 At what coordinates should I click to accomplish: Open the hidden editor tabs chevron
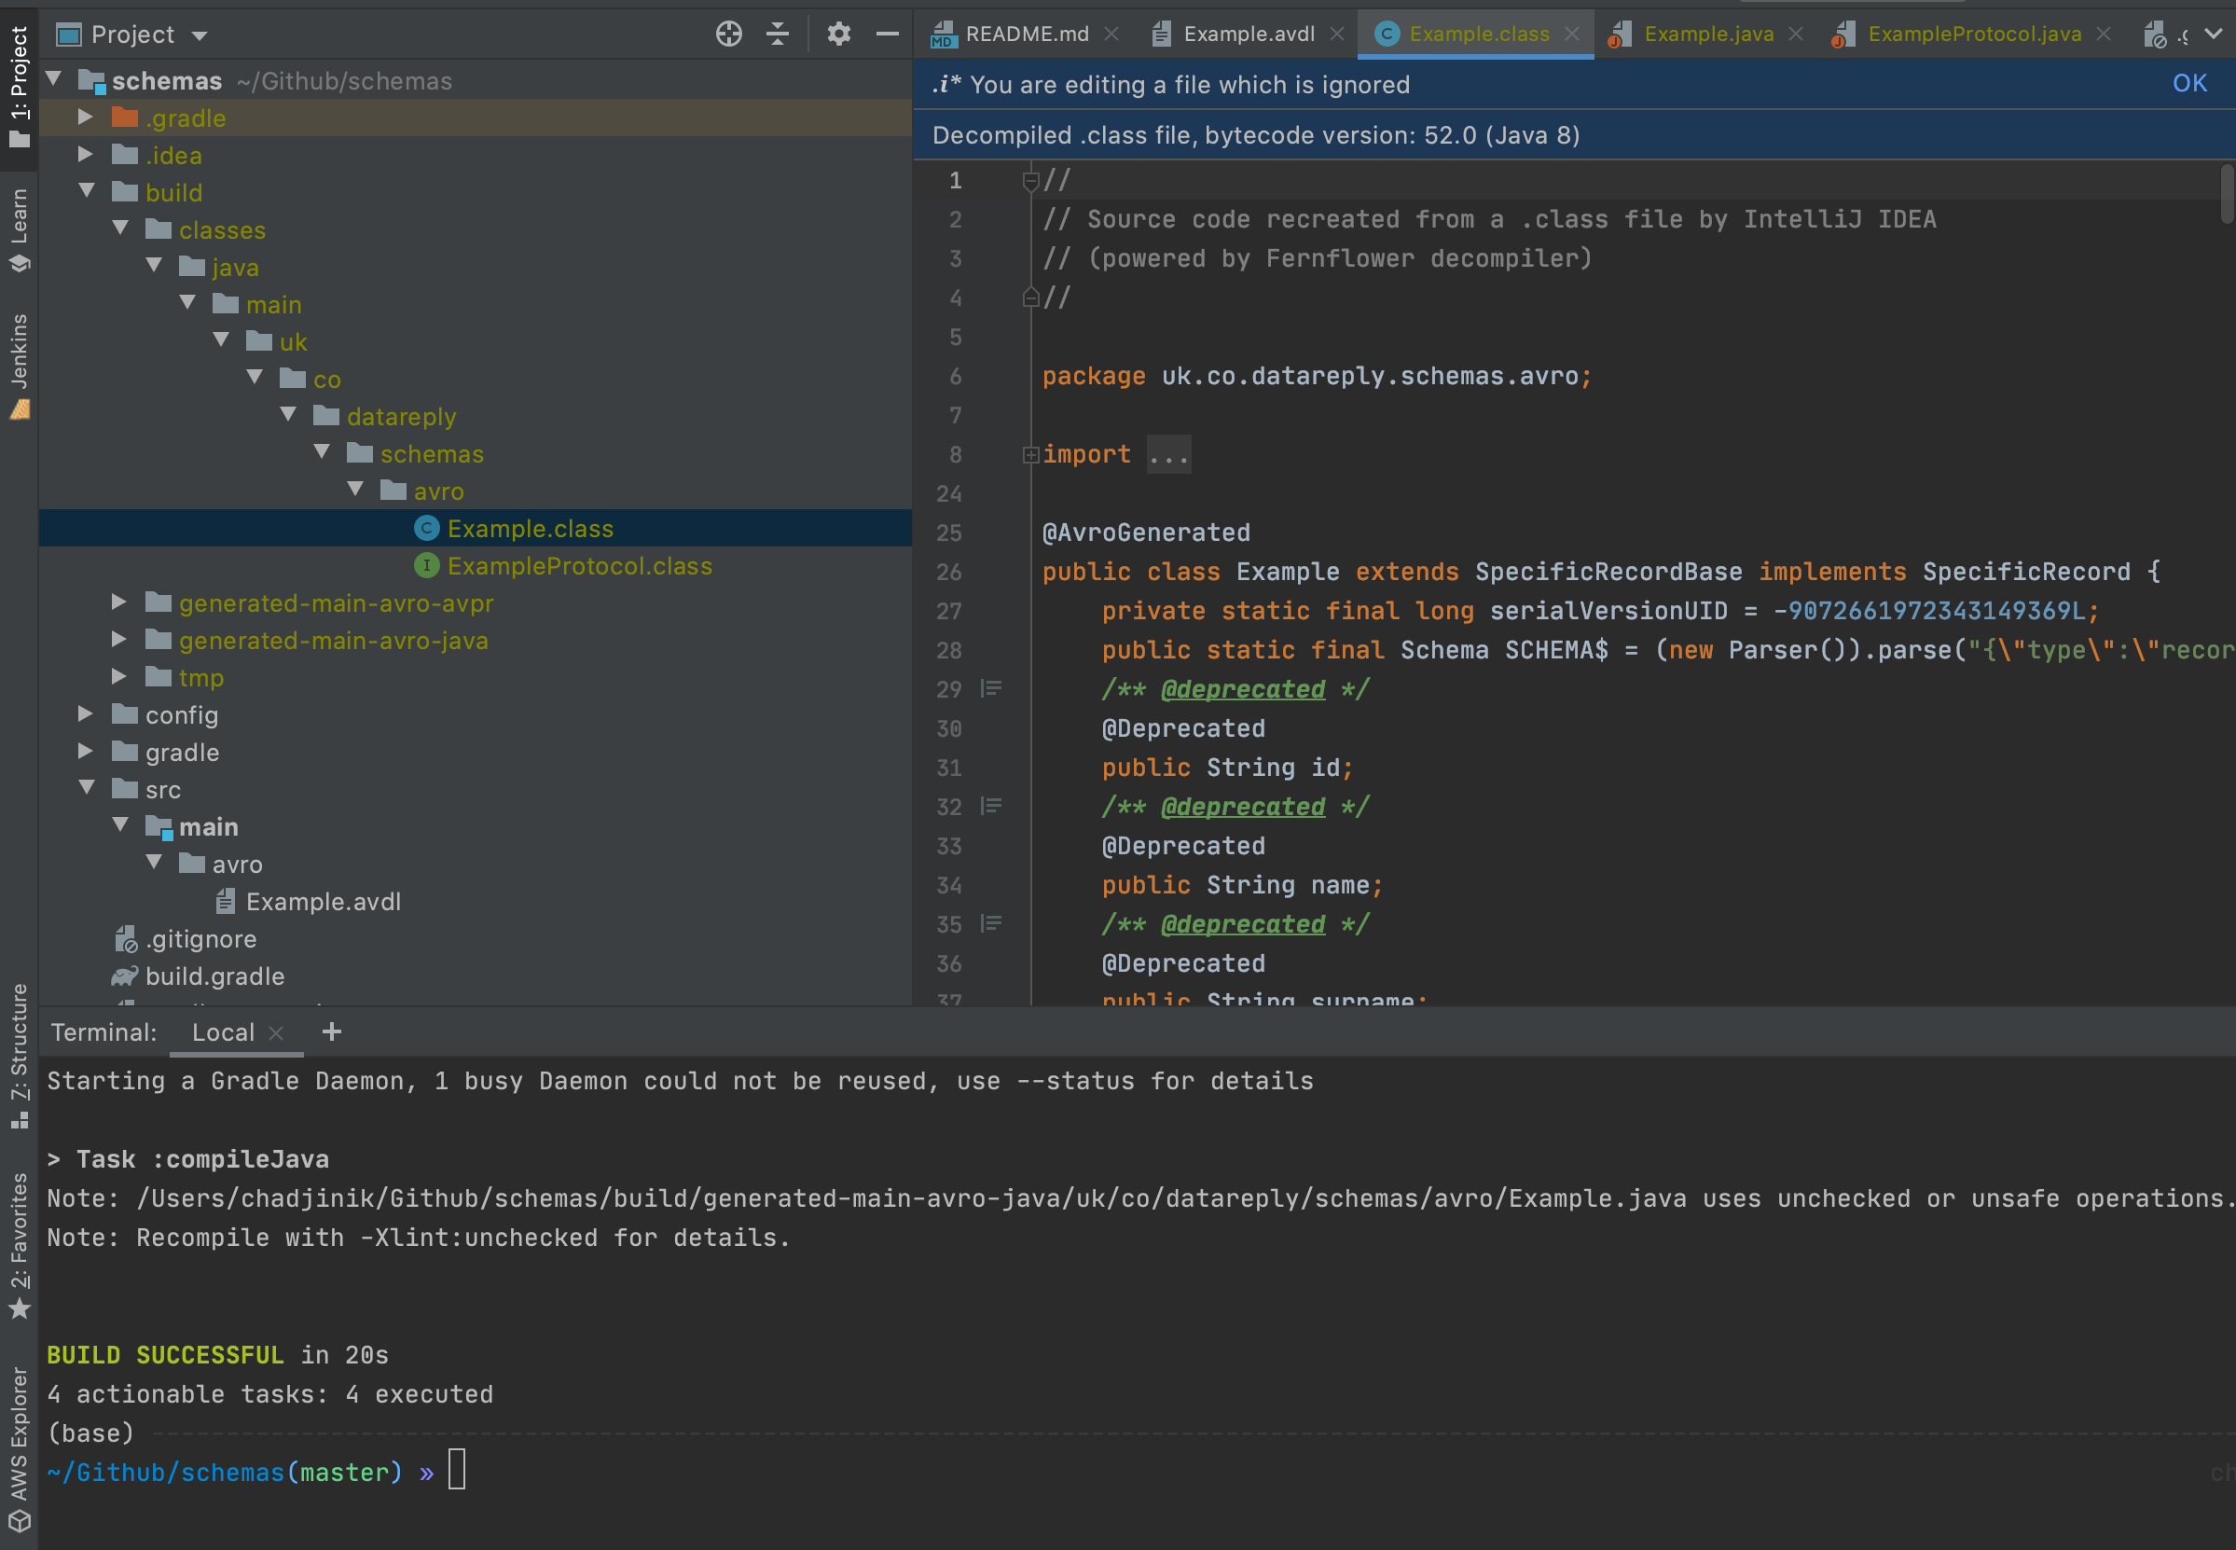coord(2214,33)
